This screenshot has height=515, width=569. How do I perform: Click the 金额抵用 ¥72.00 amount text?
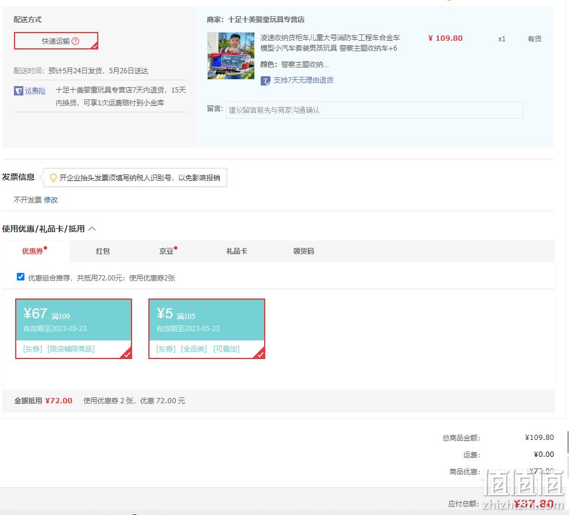pos(59,401)
